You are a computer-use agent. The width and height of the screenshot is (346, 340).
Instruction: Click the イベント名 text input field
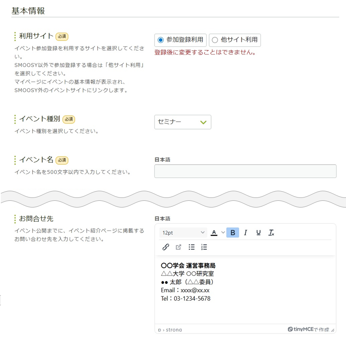point(245,171)
